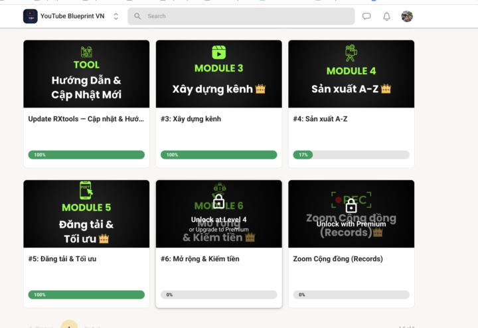The image size is (478, 328).
Task: Focus the Search input field
Action: (241, 16)
